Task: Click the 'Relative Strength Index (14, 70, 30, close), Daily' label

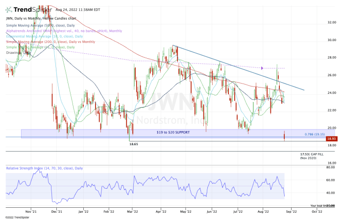Action: [x=45, y=168]
